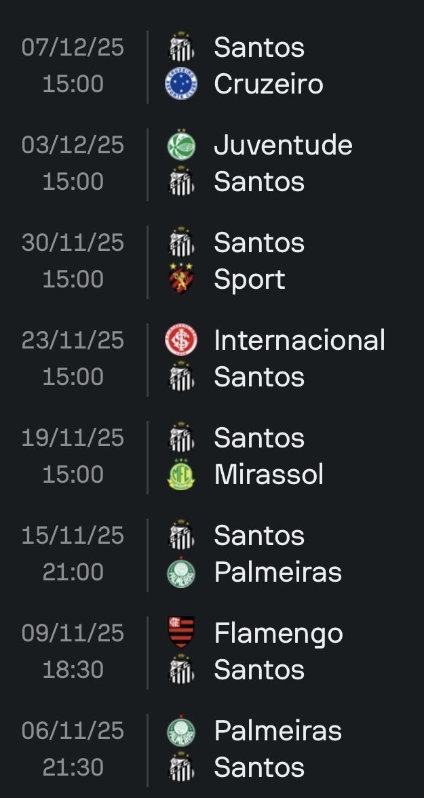Click Palmeiras crest in 15/11/25 match
The image size is (424, 798).
pyautogui.click(x=180, y=572)
